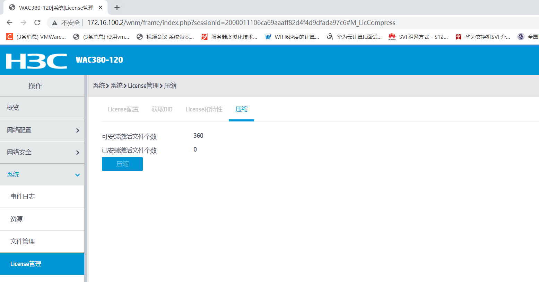Switch to the License配置 tab
Viewport: 539px width, 282px height.
(x=123, y=109)
